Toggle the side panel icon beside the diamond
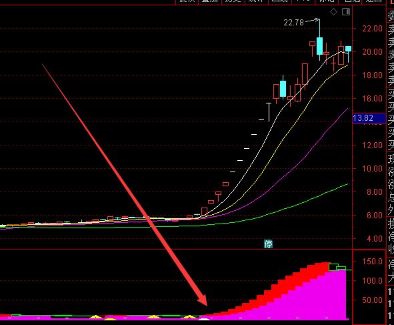The width and height of the screenshot is (394, 325). coord(346,12)
